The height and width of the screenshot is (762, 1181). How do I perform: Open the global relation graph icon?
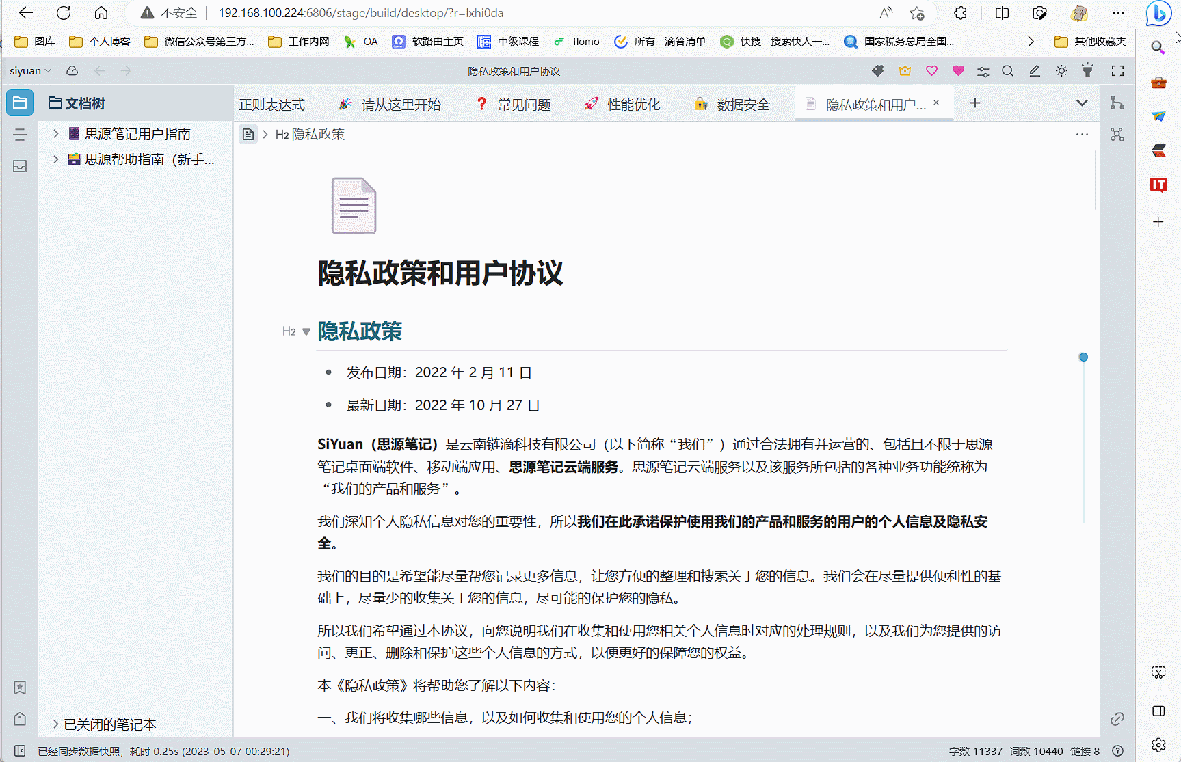pos(1117,135)
